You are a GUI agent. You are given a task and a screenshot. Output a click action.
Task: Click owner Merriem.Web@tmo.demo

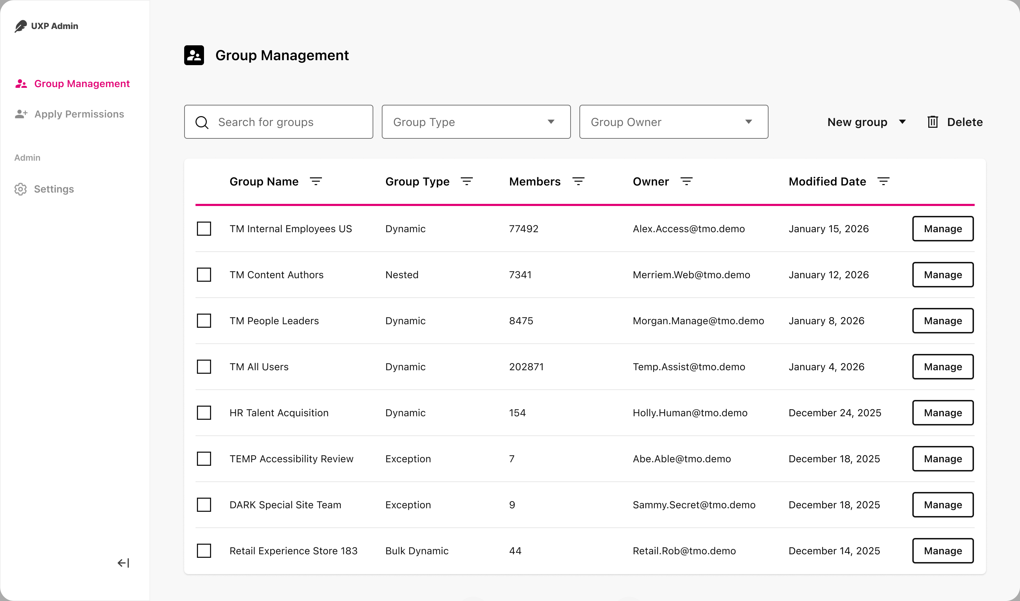tap(691, 275)
